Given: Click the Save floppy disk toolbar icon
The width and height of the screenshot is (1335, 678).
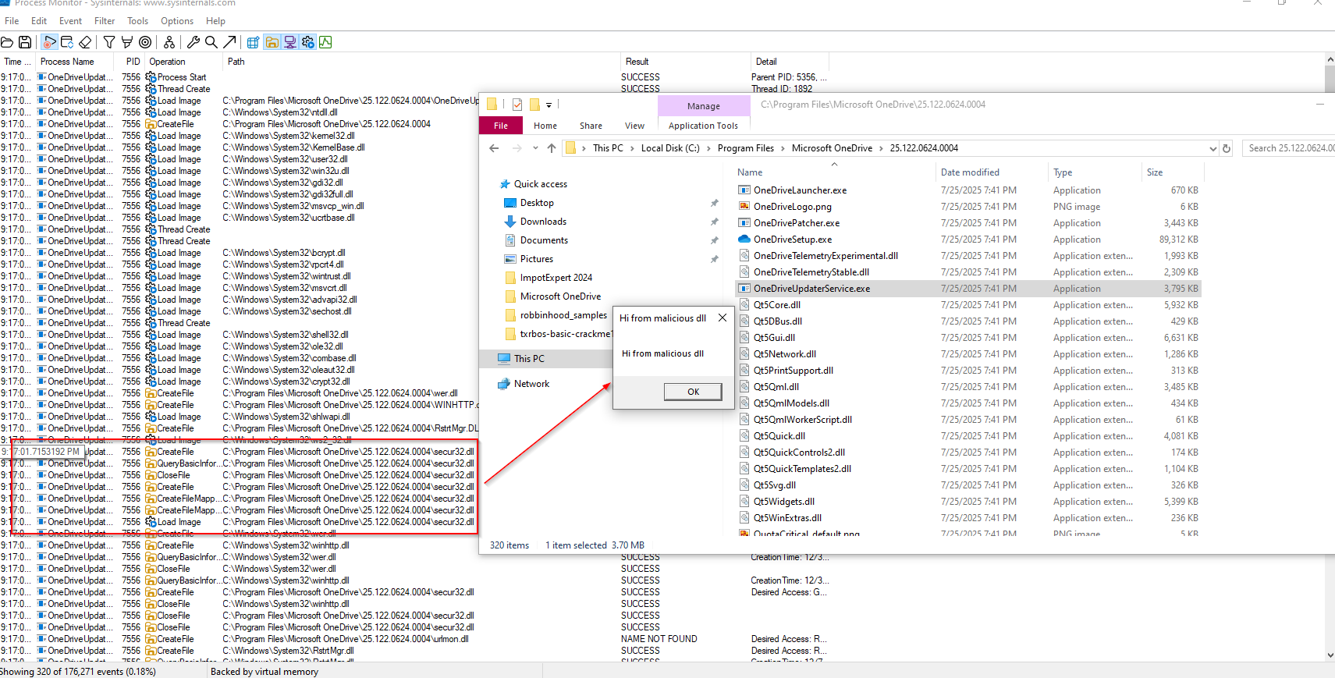Looking at the screenshot, I should (25, 42).
